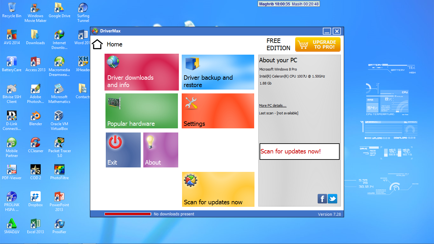Select the Dropbox desktop icon
Screen dimensions: 434x244
[36, 200]
